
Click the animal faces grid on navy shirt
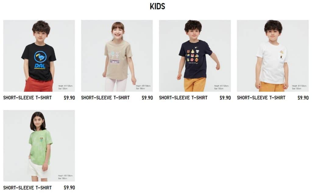(193, 56)
